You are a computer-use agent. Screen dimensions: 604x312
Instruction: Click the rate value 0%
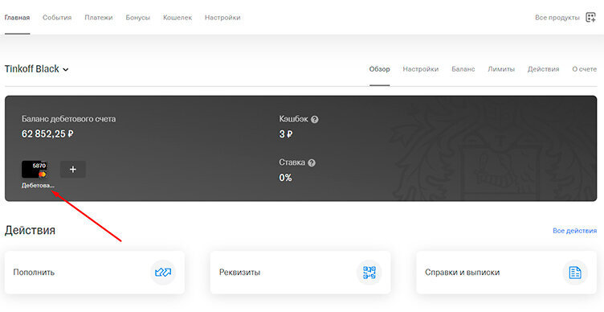click(285, 178)
